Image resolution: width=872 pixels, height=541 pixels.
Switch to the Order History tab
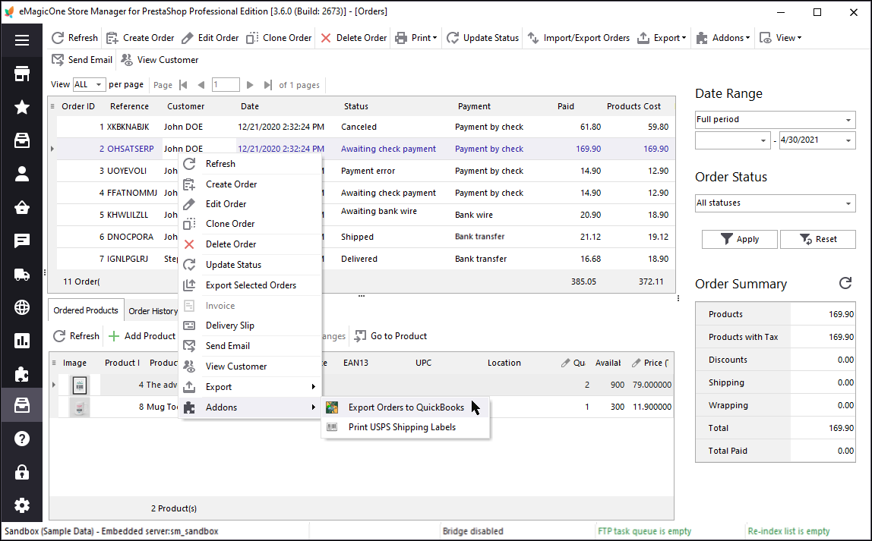(x=153, y=311)
